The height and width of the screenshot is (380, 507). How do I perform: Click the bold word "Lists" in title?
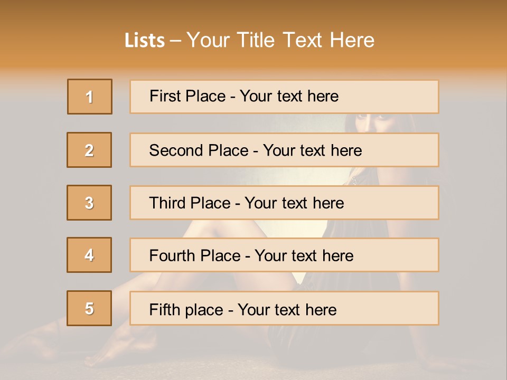[x=145, y=41]
